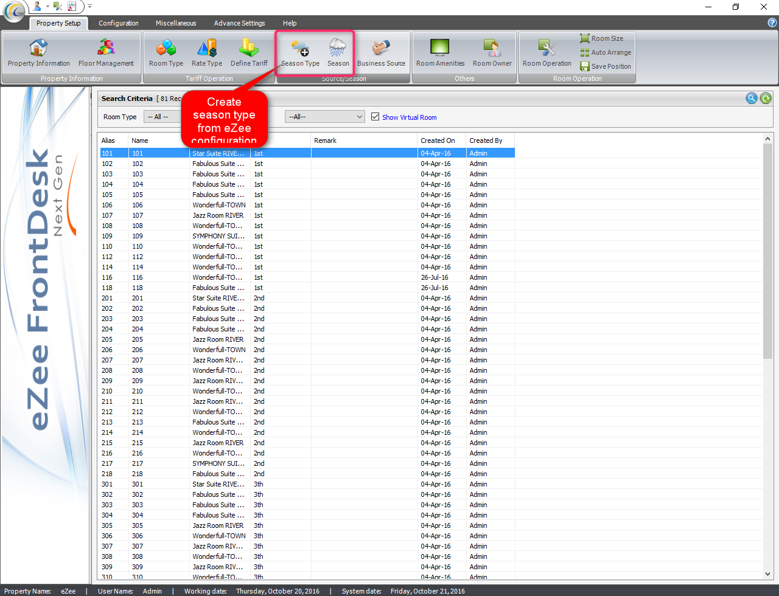Select room row 107 Jazz Room RIVER

click(x=307, y=215)
